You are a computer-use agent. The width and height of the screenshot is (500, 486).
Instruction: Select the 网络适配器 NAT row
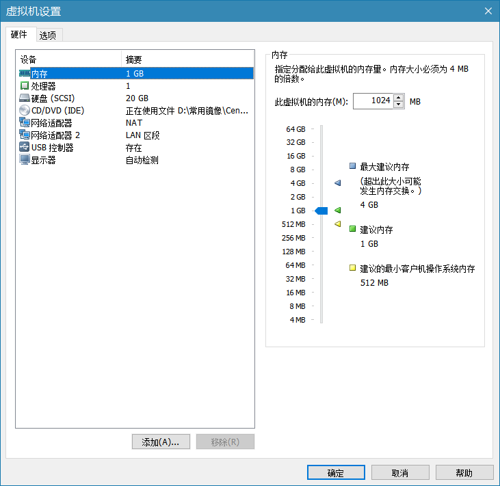point(136,122)
